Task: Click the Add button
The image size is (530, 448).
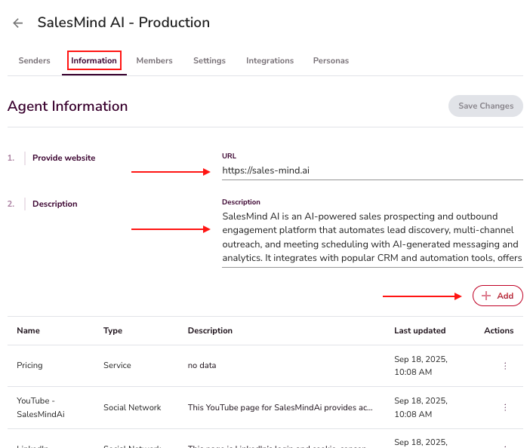Action: tap(498, 296)
